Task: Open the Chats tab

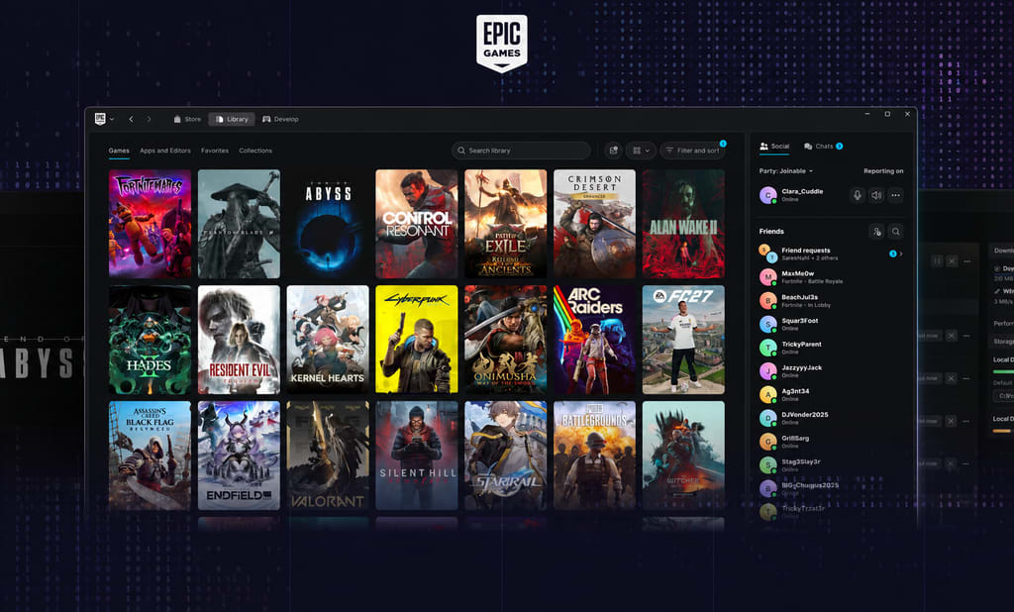Action: 823,147
